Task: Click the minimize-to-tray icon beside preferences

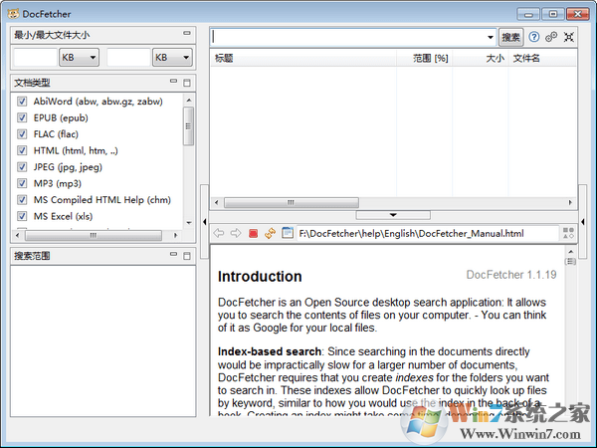Action: click(x=568, y=37)
